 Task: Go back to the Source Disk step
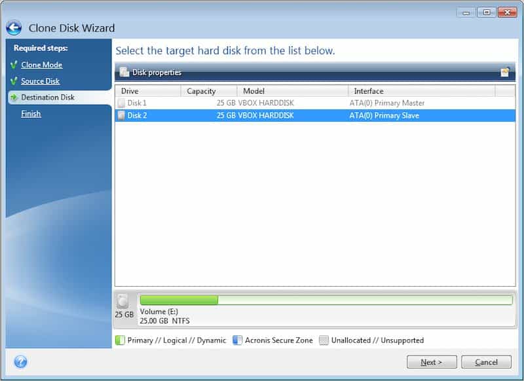[x=41, y=81]
